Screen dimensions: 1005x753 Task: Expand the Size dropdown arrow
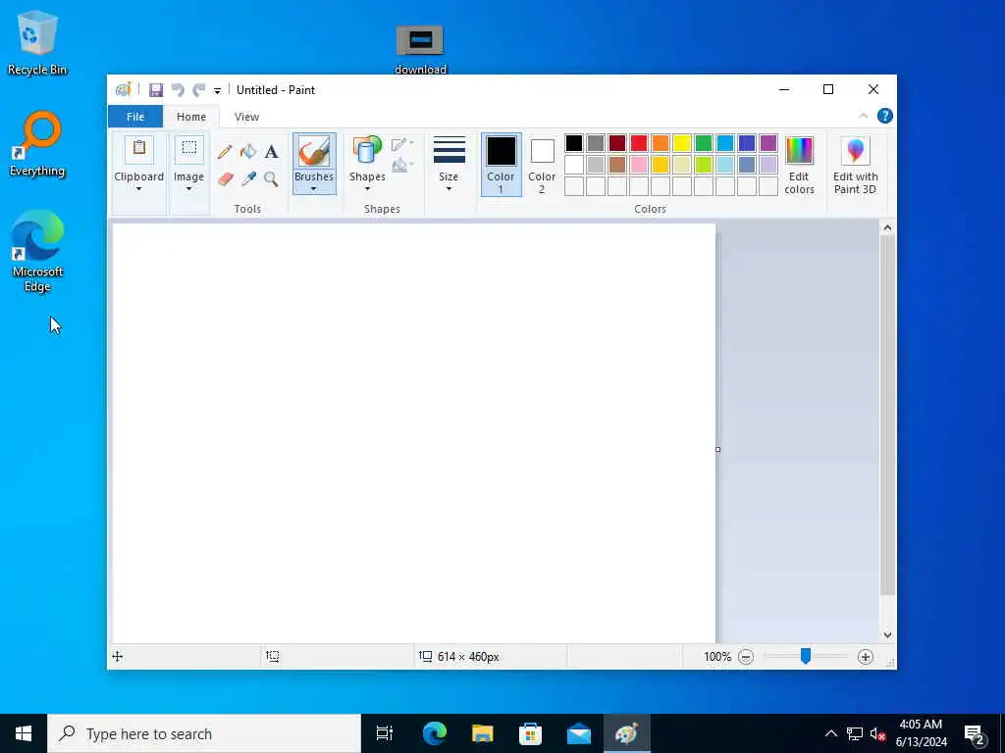[x=449, y=189]
